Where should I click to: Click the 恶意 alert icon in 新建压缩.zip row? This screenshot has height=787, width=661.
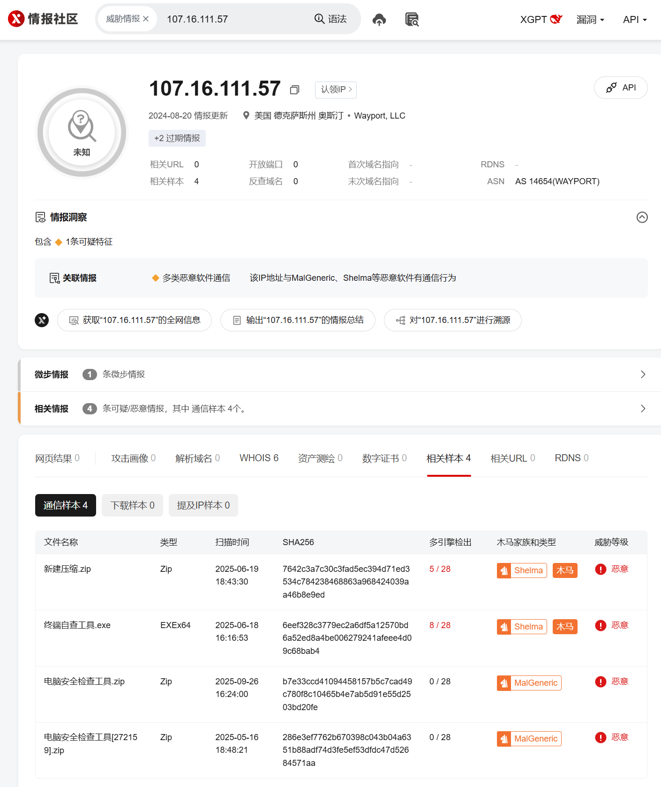[601, 569]
